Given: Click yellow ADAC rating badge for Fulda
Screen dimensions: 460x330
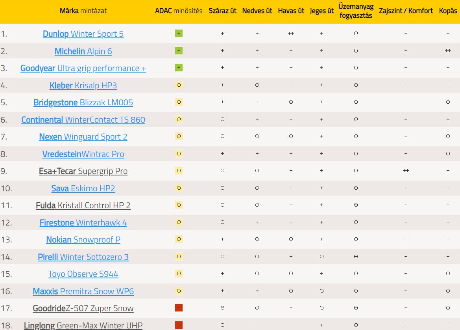Looking at the screenshot, I should click(x=179, y=205).
